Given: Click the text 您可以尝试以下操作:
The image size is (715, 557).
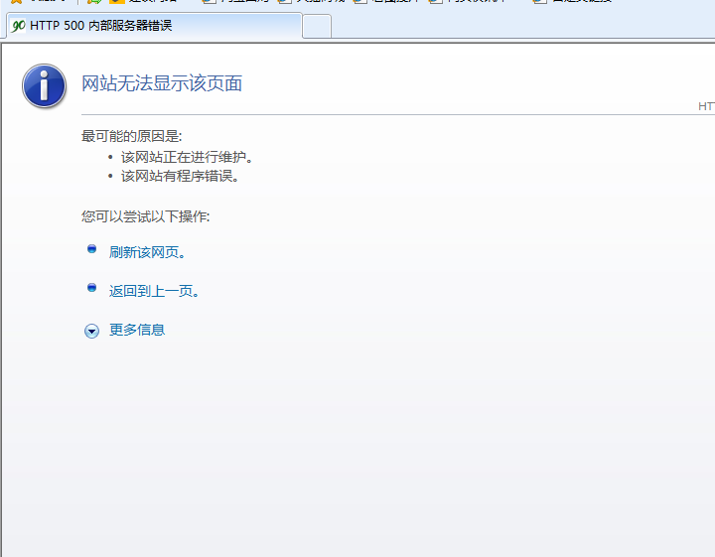Looking at the screenshot, I should pos(145,216).
